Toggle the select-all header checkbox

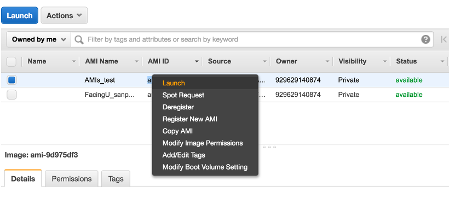pyautogui.click(x=11, y=61)
